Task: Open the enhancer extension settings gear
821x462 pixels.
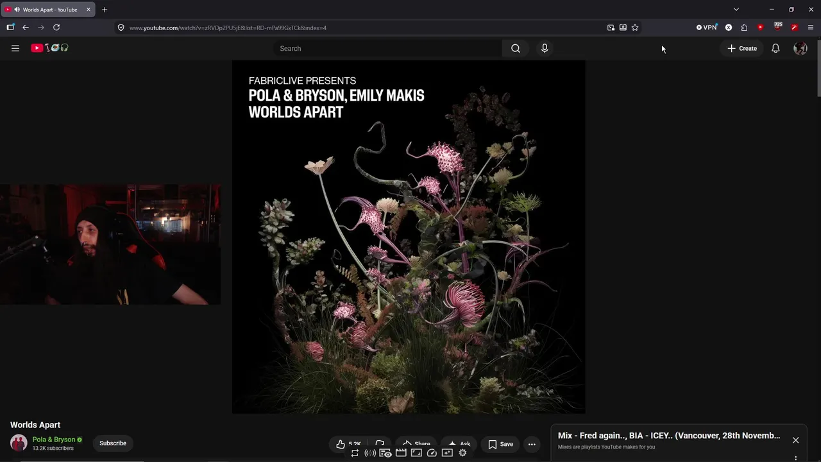Action: pos(462,453)
